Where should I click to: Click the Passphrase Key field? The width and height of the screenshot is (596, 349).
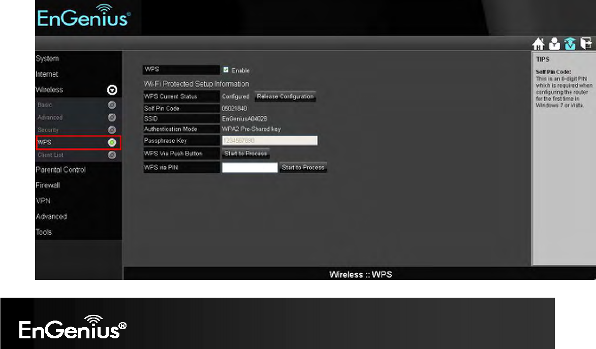(269, 140)
